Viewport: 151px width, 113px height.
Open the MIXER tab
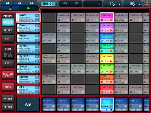(8, 99)
